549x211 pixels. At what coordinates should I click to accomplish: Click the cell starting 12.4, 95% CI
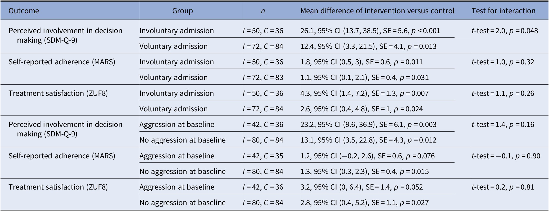368,46
